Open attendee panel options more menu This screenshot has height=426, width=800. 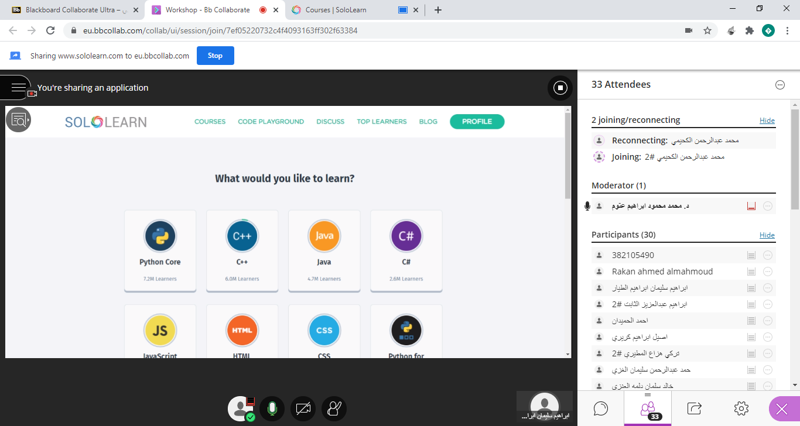[780, 85]
